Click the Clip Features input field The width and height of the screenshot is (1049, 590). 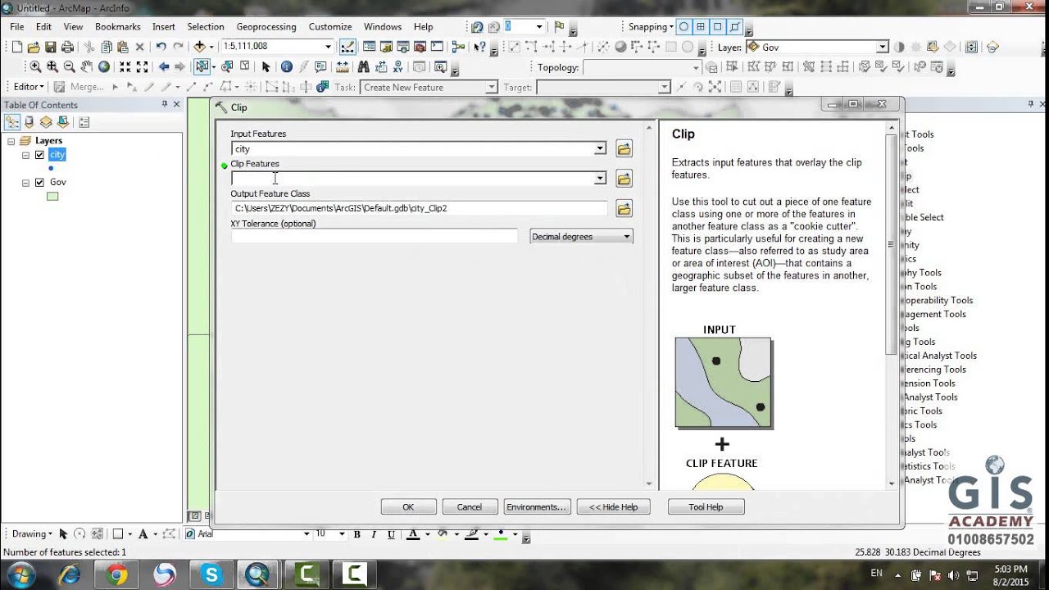[413, 179]
